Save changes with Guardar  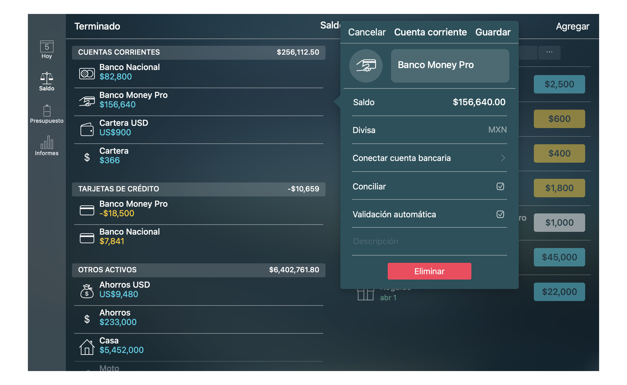pyautogui.click(x=493, y=32)
